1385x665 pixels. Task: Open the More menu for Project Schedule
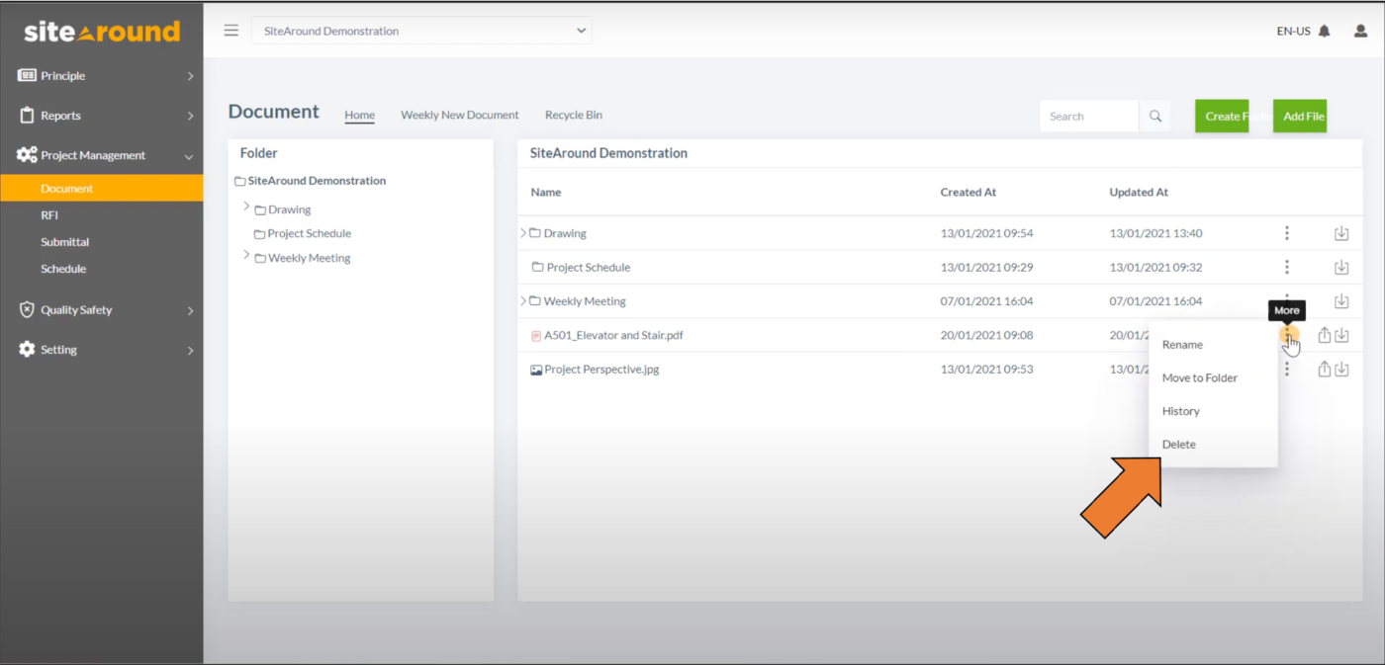(x=1286, y=267)
